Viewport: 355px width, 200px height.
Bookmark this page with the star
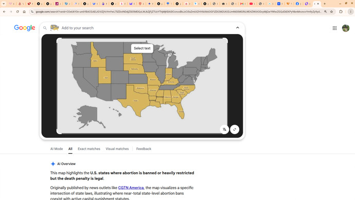click(x=331, y=11)
